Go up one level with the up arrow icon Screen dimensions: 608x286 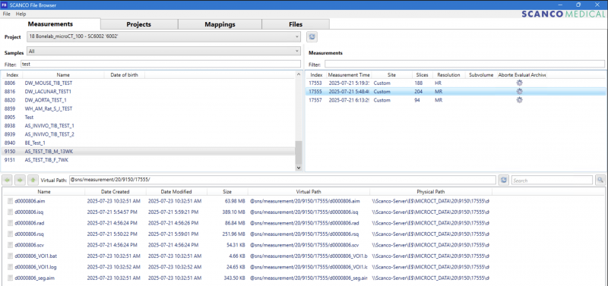[x=33, y=180]
